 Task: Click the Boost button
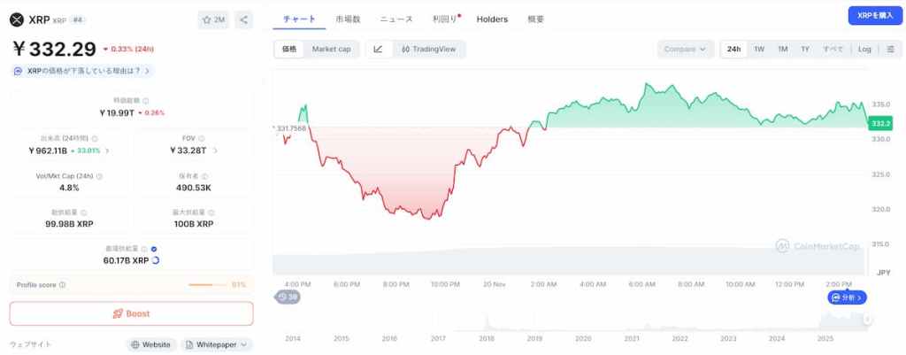point(131,314)
